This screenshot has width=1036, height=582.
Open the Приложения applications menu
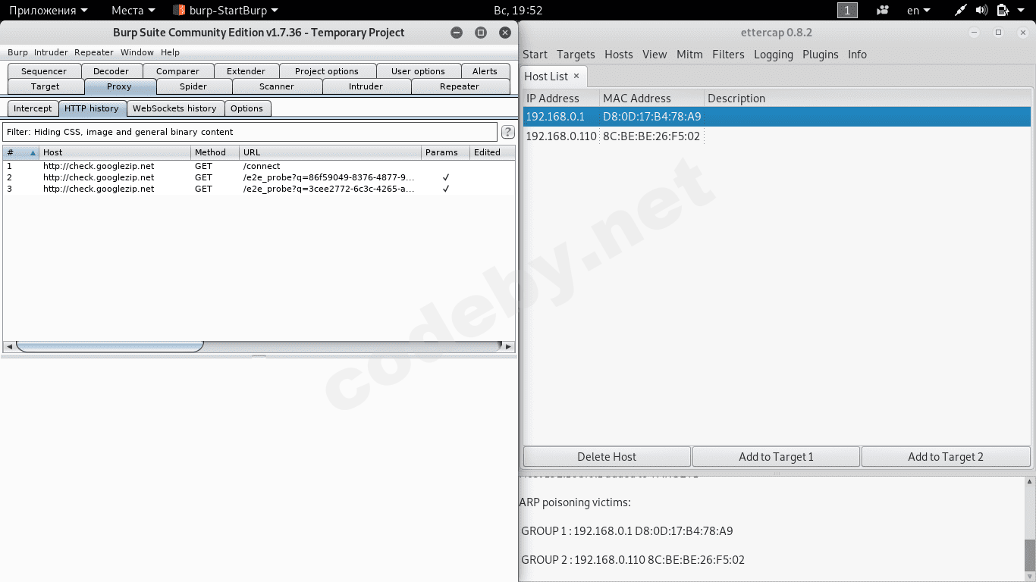click(x=48, y=11)
